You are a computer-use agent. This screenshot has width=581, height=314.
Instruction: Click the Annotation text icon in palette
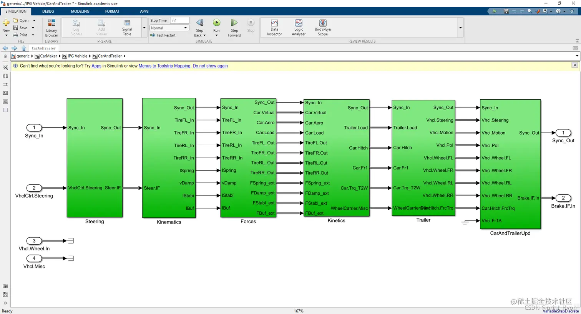click(5, 93)
